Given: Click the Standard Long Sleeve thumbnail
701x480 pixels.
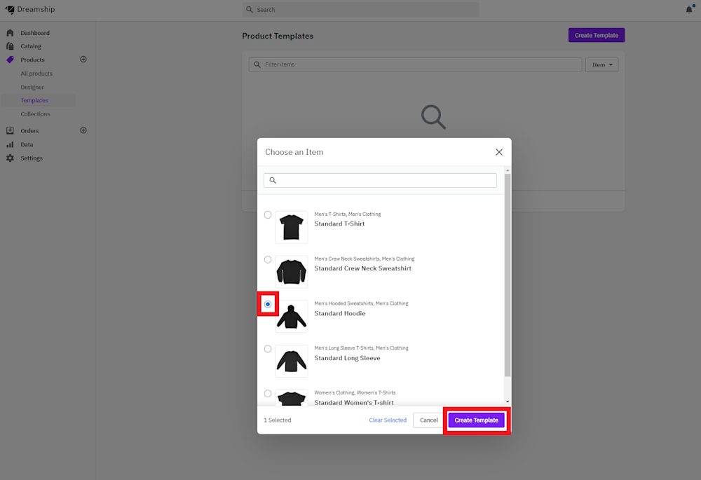Looking at the screenshot, I should tap(292, 361).
